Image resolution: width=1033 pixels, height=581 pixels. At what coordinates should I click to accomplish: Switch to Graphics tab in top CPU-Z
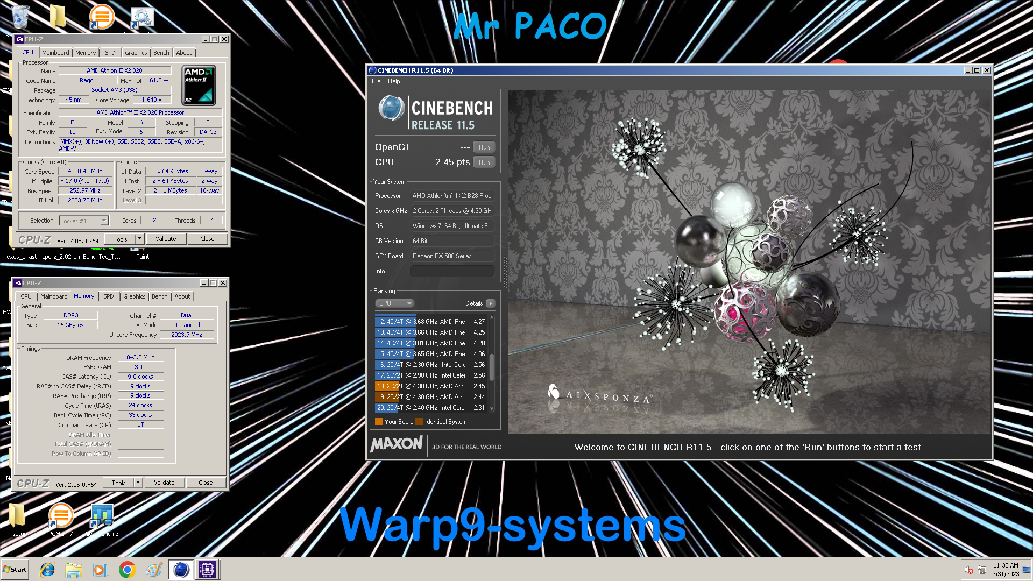pos(136,53)
